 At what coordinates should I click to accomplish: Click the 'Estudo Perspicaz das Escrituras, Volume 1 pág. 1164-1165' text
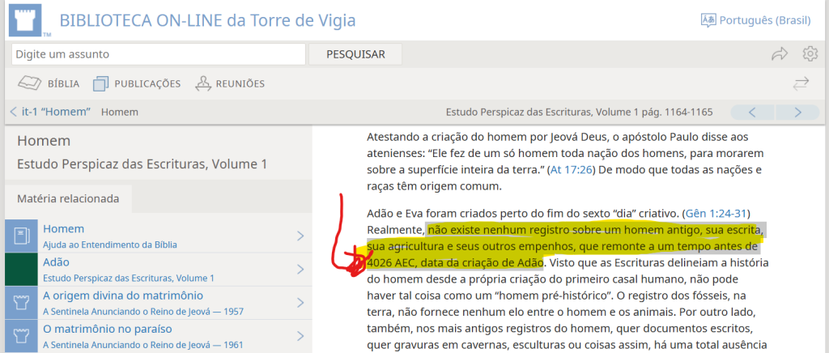click(579, 112)
